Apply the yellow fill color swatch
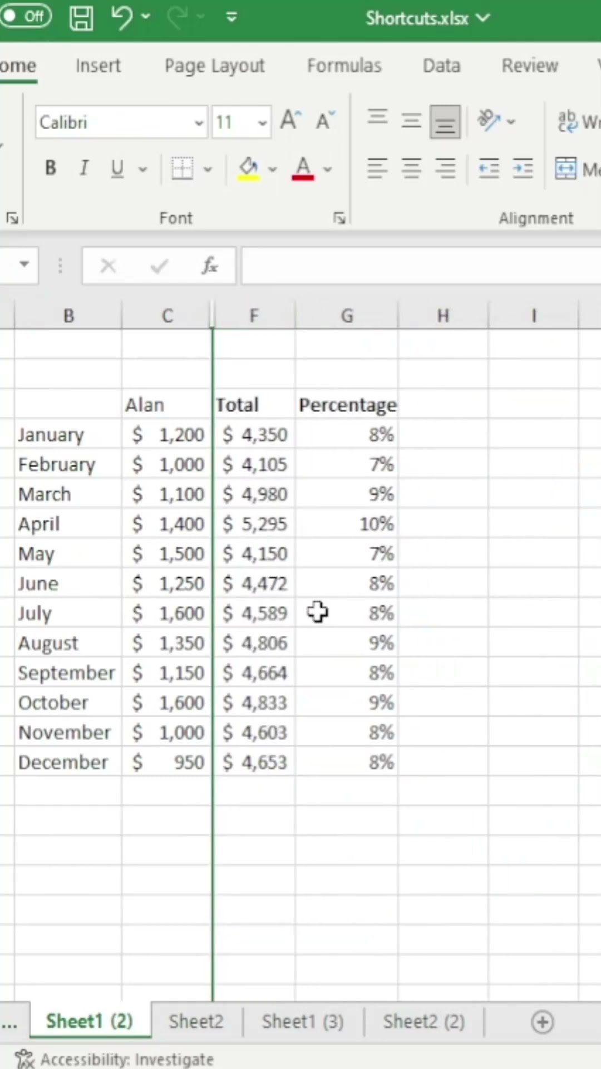This screenshot has width=601, height=1069. pos(249,168)
